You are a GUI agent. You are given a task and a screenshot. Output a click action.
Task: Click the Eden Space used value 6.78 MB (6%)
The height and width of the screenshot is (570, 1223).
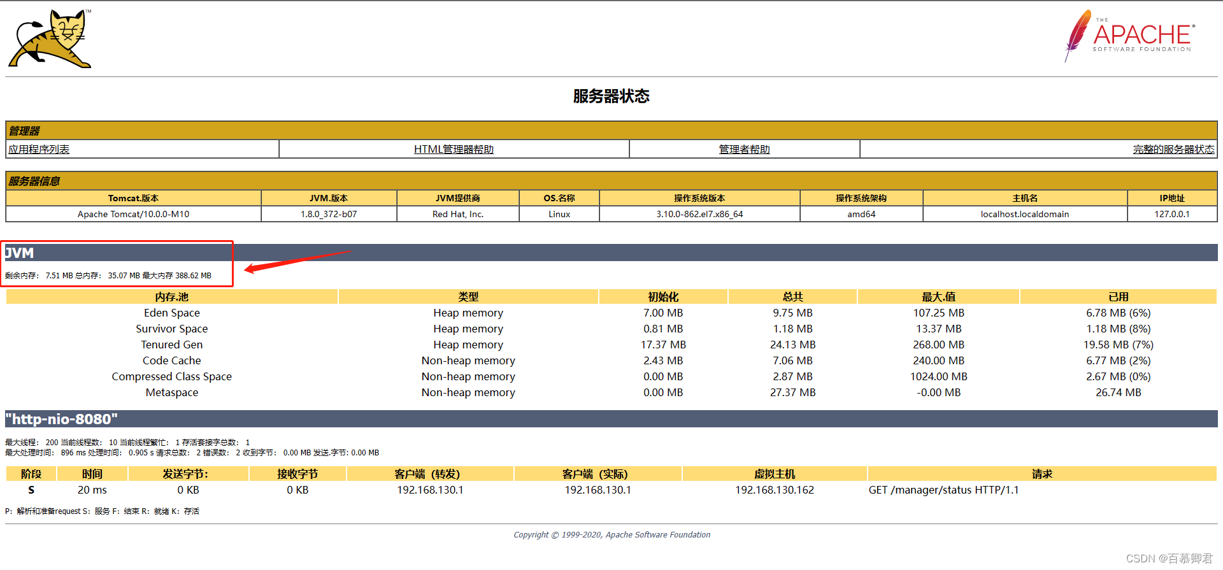coord(1119,313)
